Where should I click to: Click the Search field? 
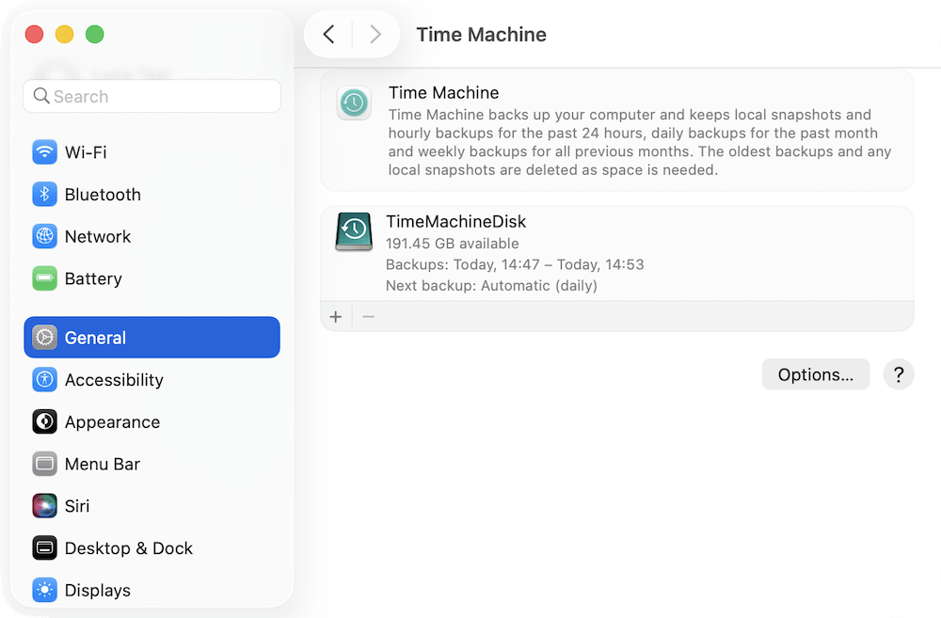pyautogui.click(x=152, y=96)
